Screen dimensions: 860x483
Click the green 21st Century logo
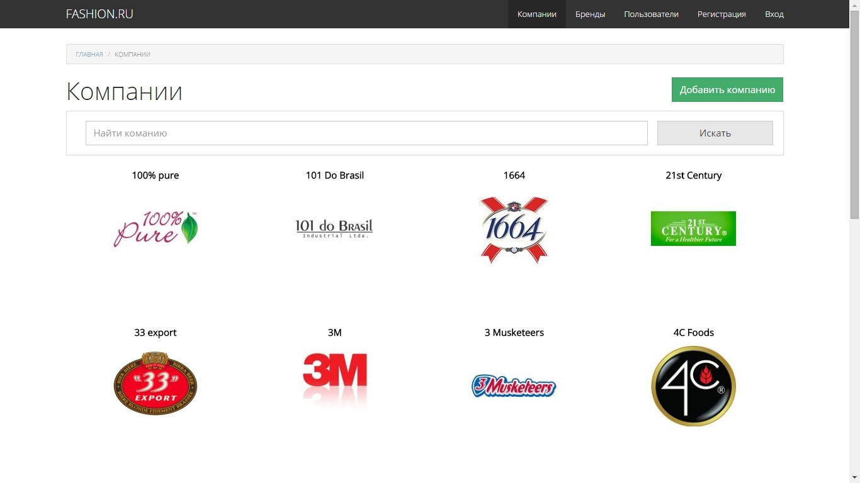(693, 228)
